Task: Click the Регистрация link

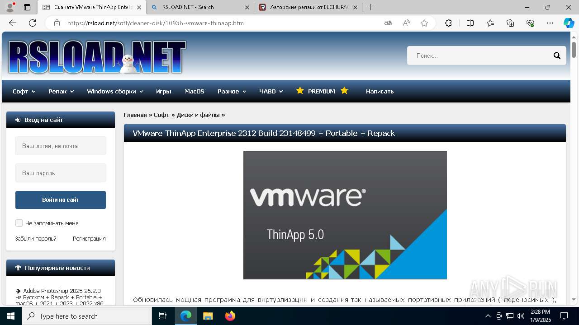Action: click(x=89, y=238)
